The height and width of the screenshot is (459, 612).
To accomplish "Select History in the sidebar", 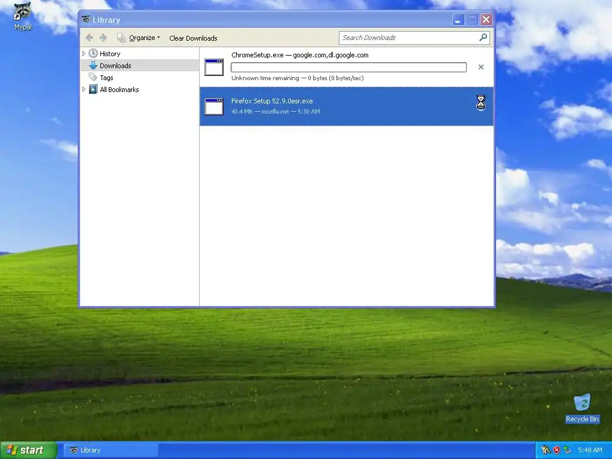I will pos(110,54).
